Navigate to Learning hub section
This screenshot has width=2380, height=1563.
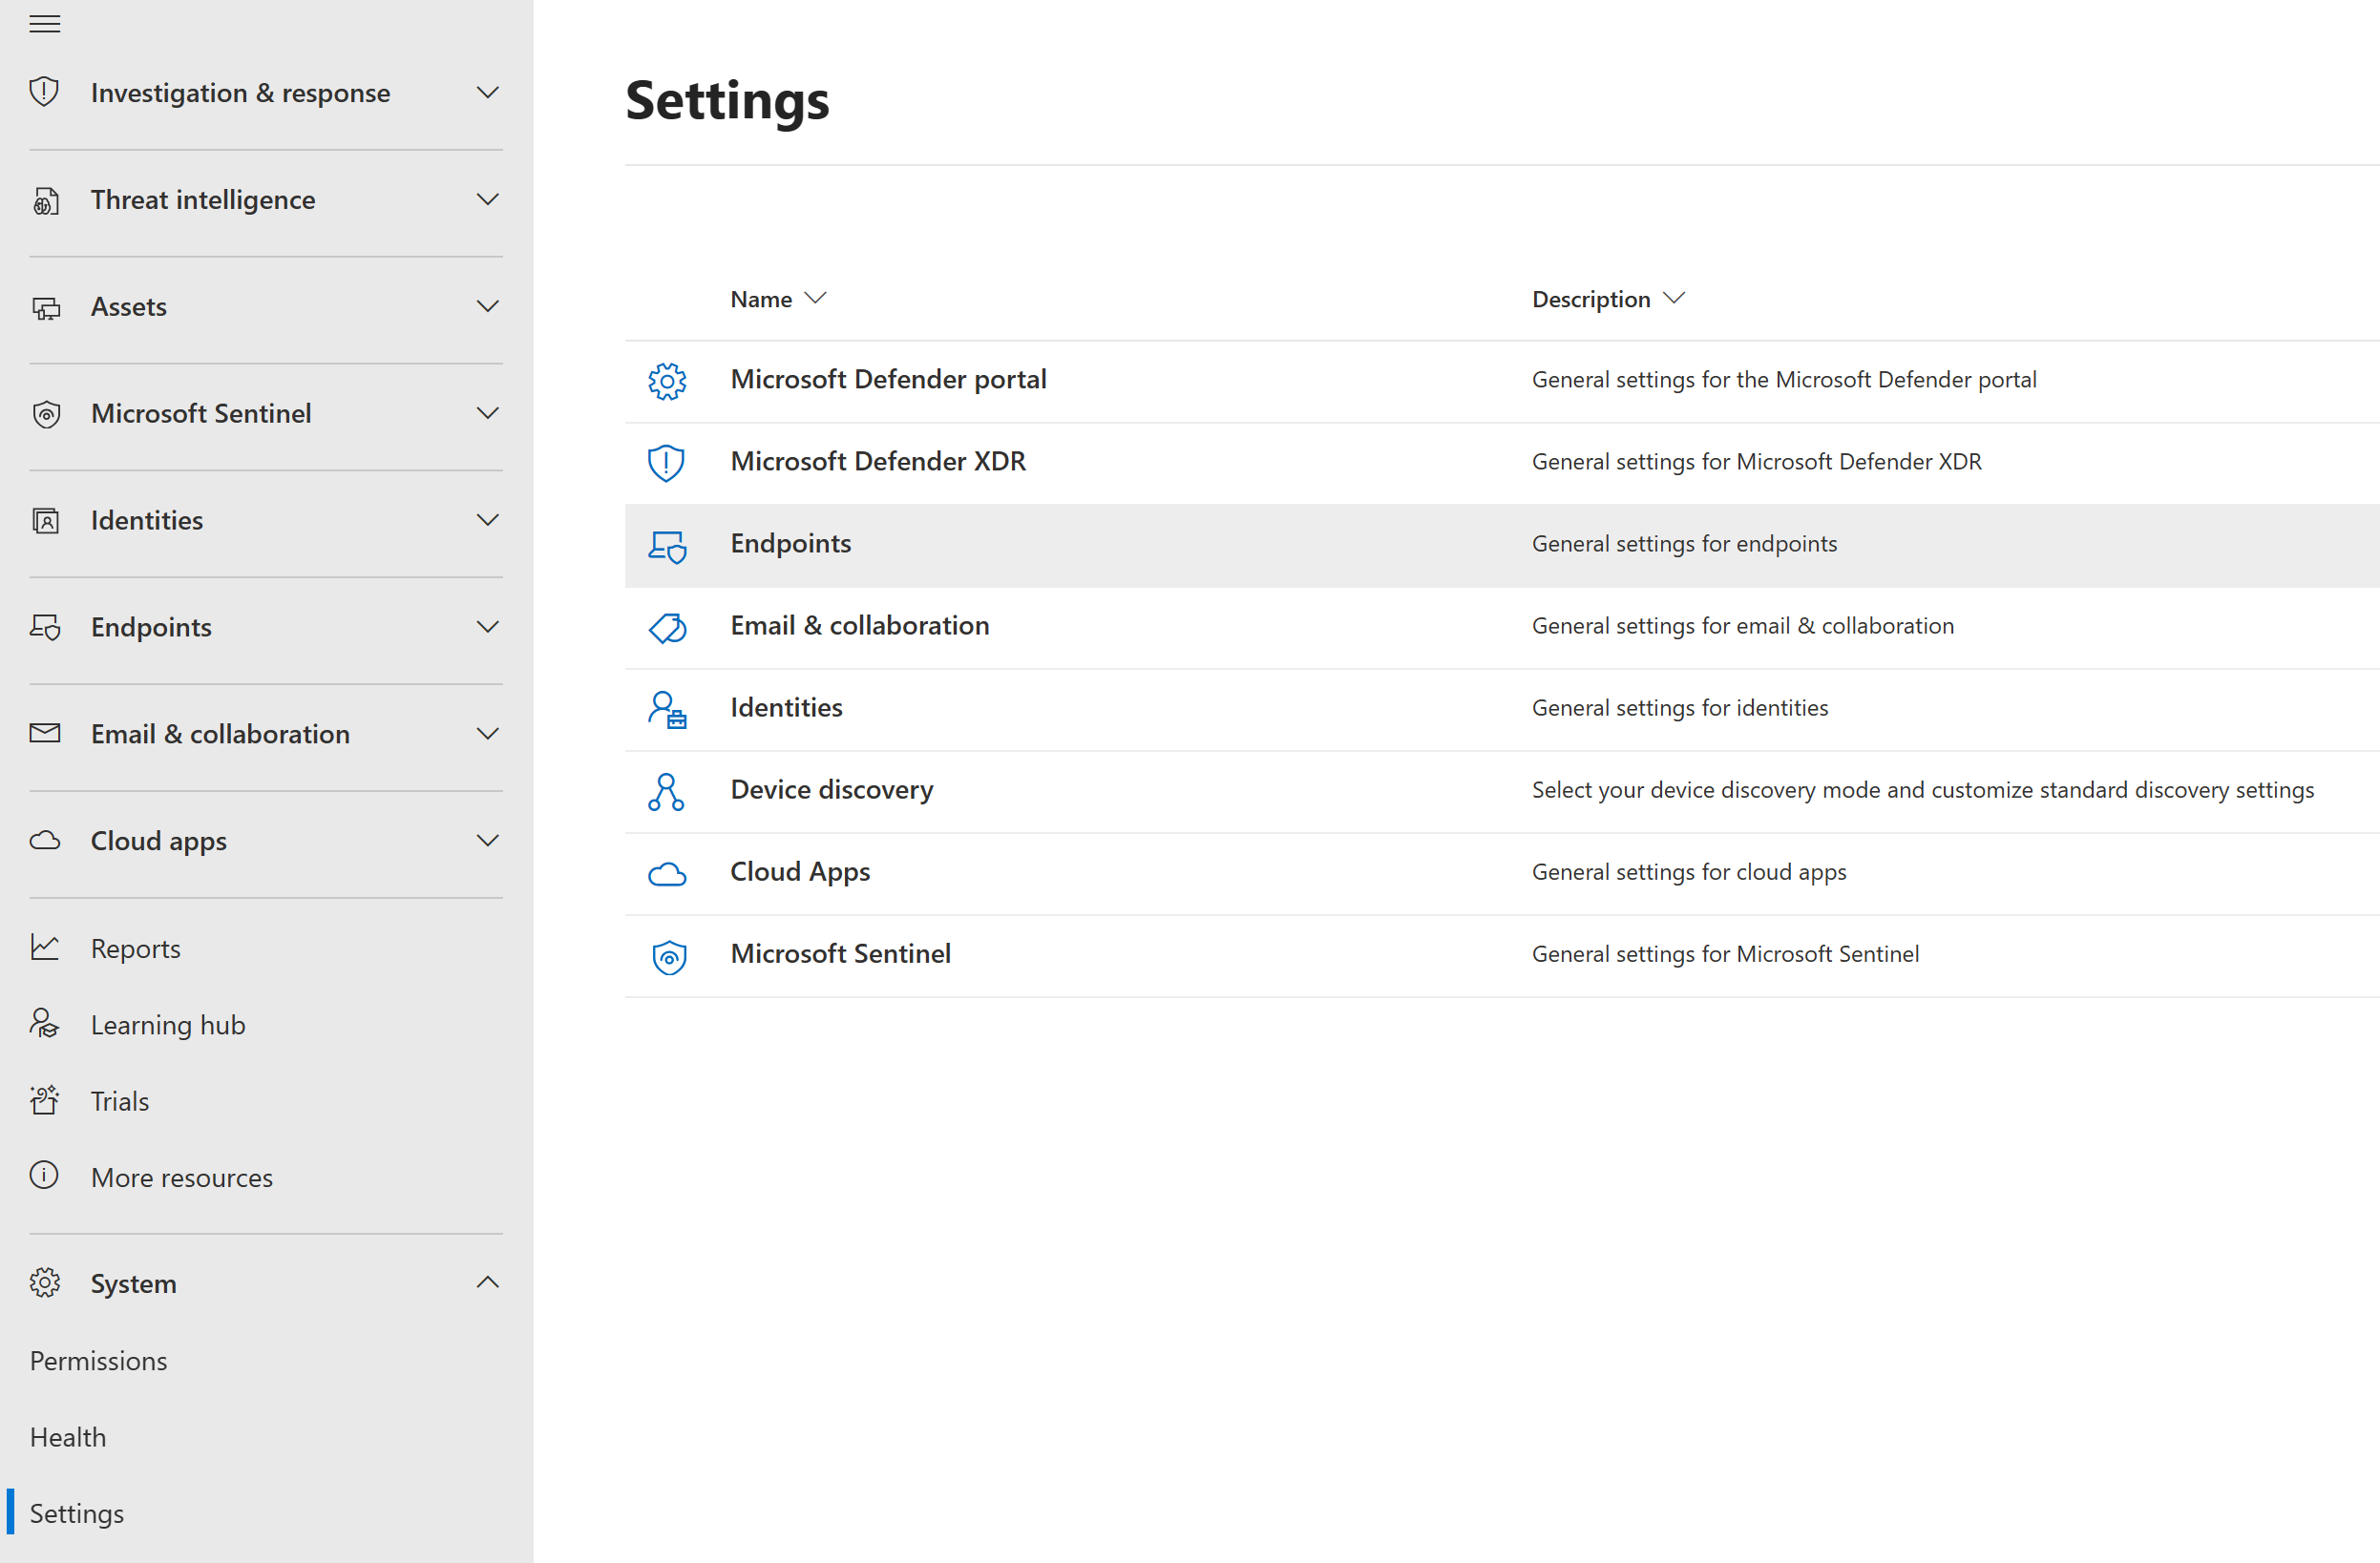tap(167, 1024)
